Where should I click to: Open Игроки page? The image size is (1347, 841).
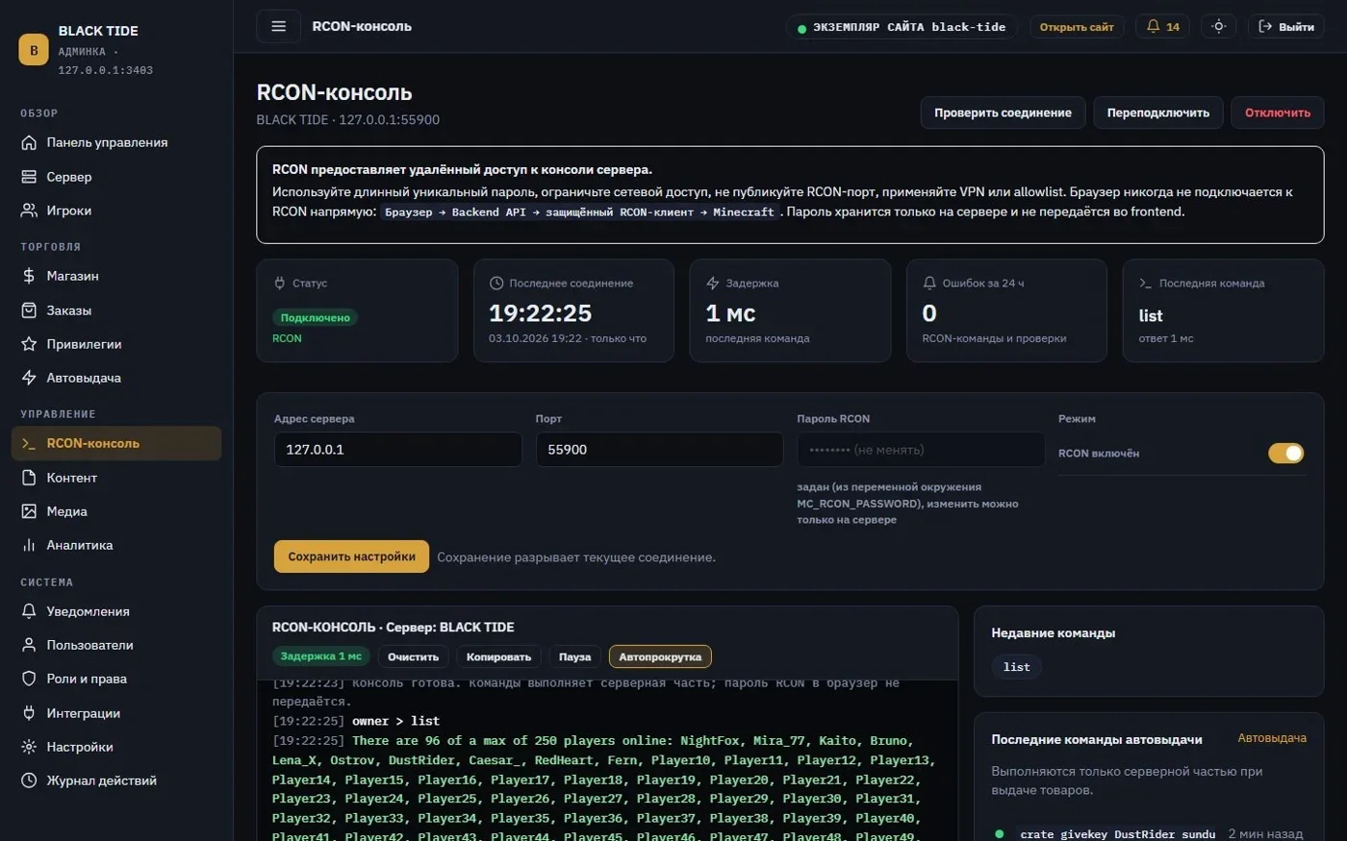click(x=115, y=210)
